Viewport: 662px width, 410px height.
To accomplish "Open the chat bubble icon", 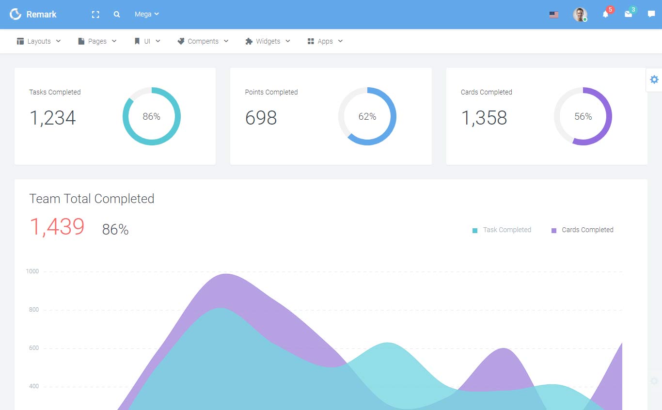I will 651,14.
